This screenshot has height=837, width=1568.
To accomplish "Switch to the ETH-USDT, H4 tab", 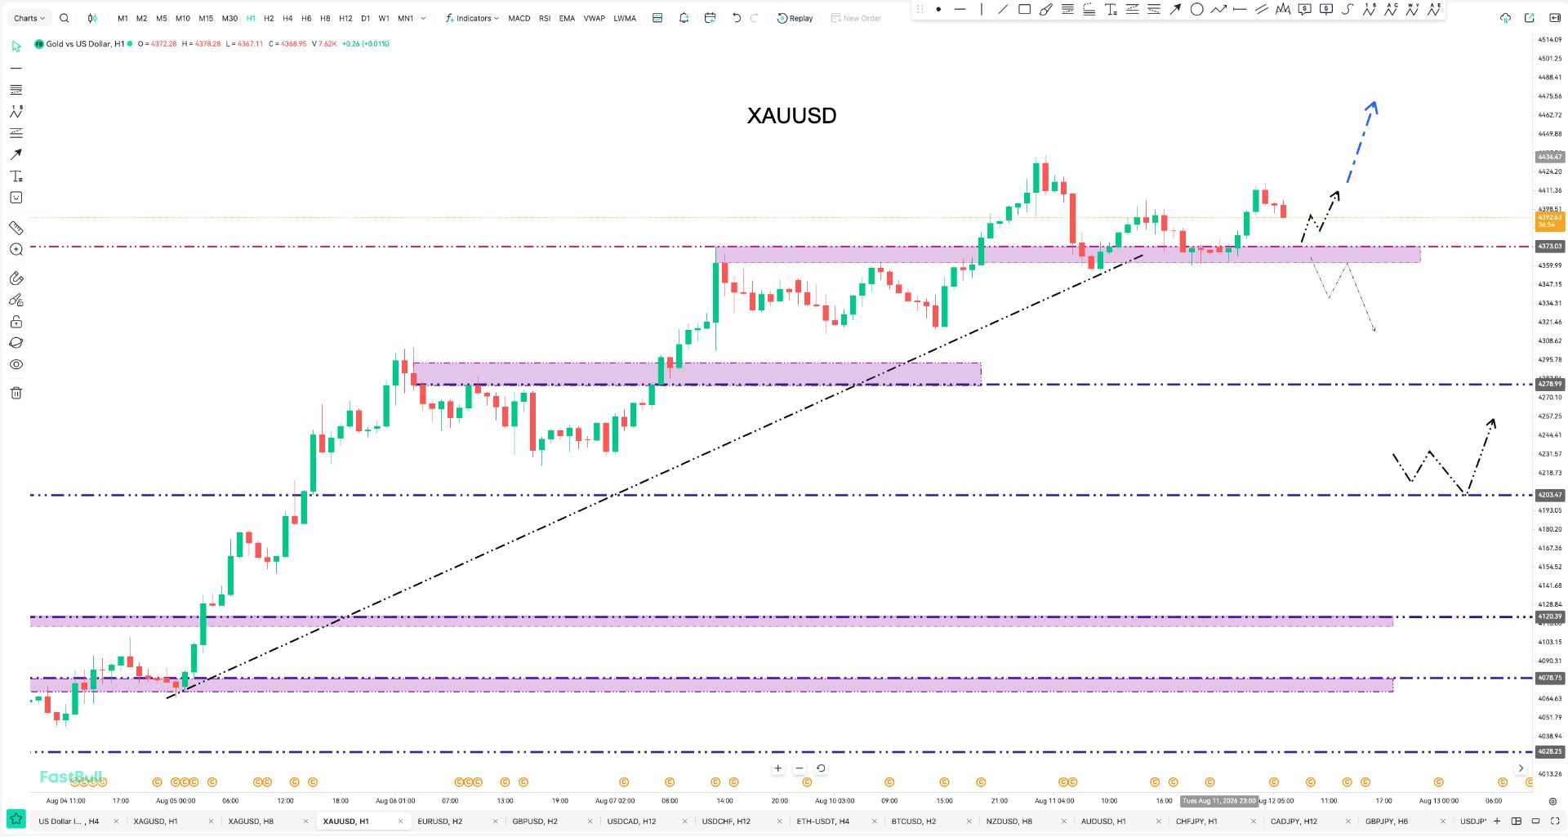I will tap(823, 821).
